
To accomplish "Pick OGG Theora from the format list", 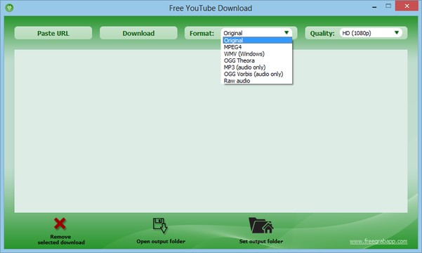I will pyautogui.click(x=257, y=60).
